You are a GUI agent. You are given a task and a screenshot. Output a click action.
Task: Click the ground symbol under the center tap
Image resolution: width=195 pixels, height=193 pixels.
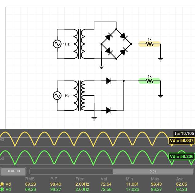(94, 118)
